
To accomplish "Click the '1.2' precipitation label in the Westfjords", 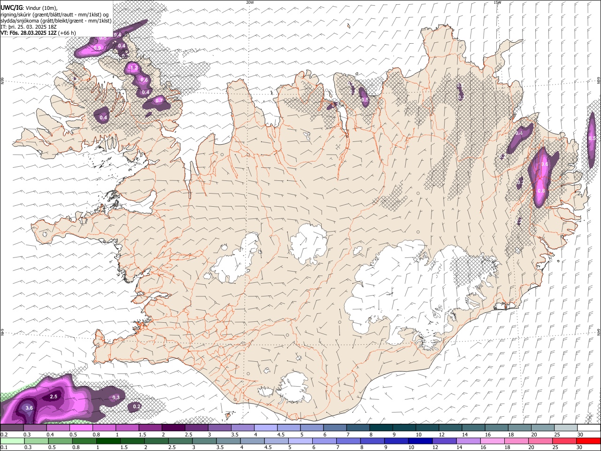I will pyautogui.click(x=134, y=68).
